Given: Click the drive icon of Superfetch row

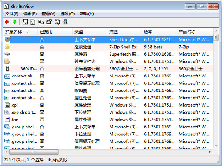Looking at the screenshot, I should pyautogui.click(x=7, y=54).
